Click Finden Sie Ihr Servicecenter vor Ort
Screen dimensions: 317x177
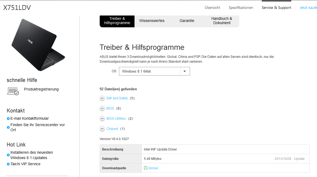tap(38, 127)
